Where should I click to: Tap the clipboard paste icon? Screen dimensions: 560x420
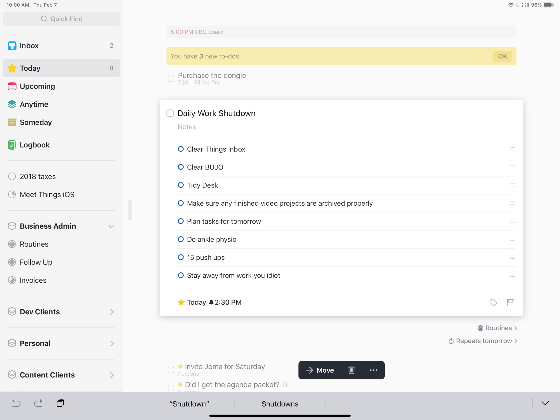pos(60,403)
